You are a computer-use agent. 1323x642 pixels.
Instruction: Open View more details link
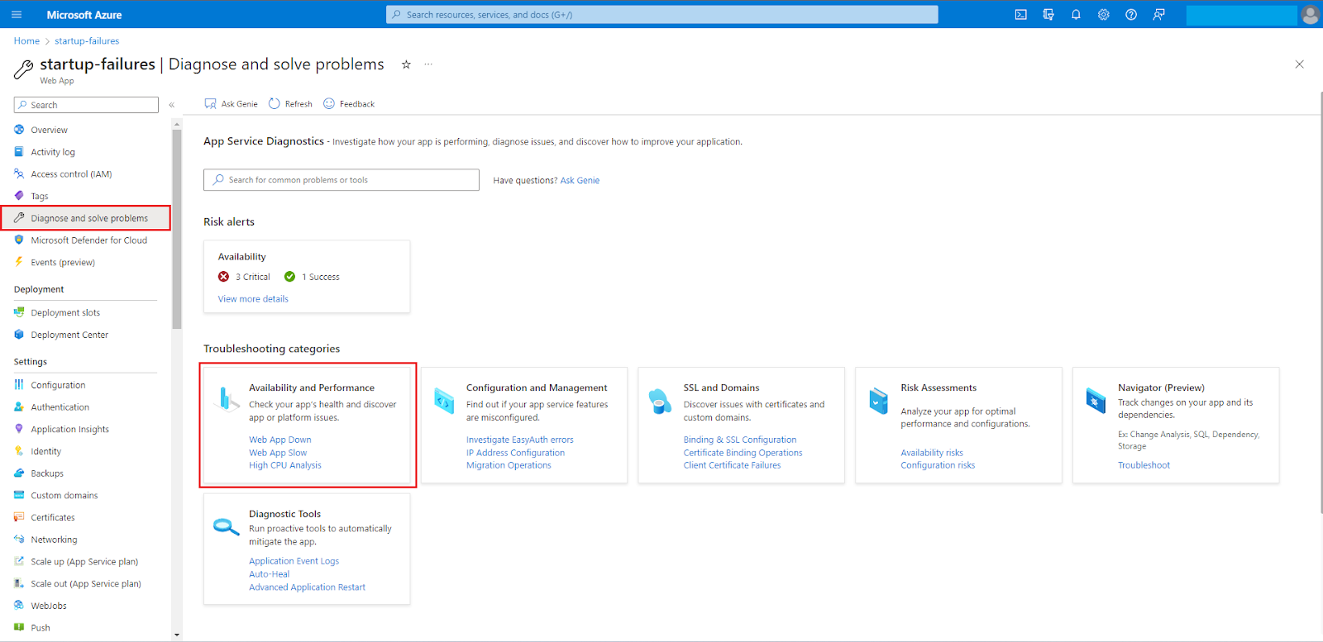click(253, 299)
